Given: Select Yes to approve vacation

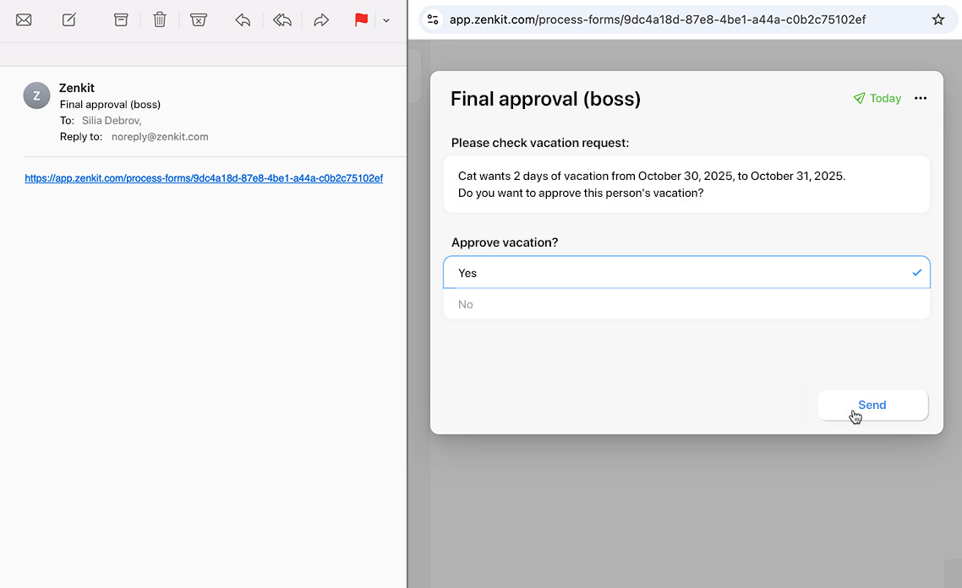Looking at the screenshot, I should click(686, 273).
